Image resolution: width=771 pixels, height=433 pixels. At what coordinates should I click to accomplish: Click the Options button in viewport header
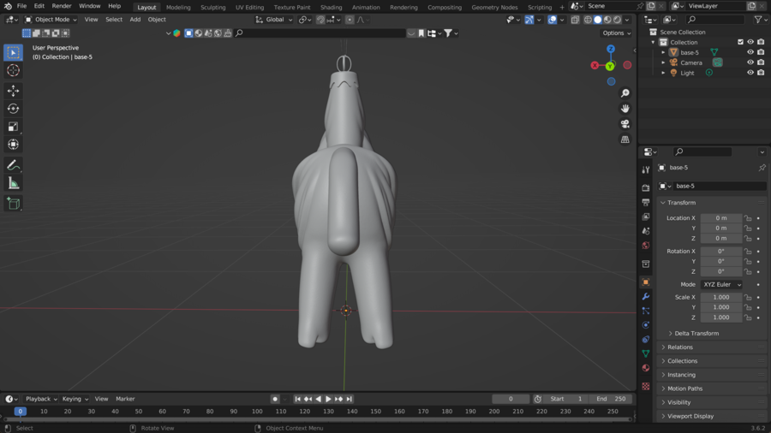(616, 33)
